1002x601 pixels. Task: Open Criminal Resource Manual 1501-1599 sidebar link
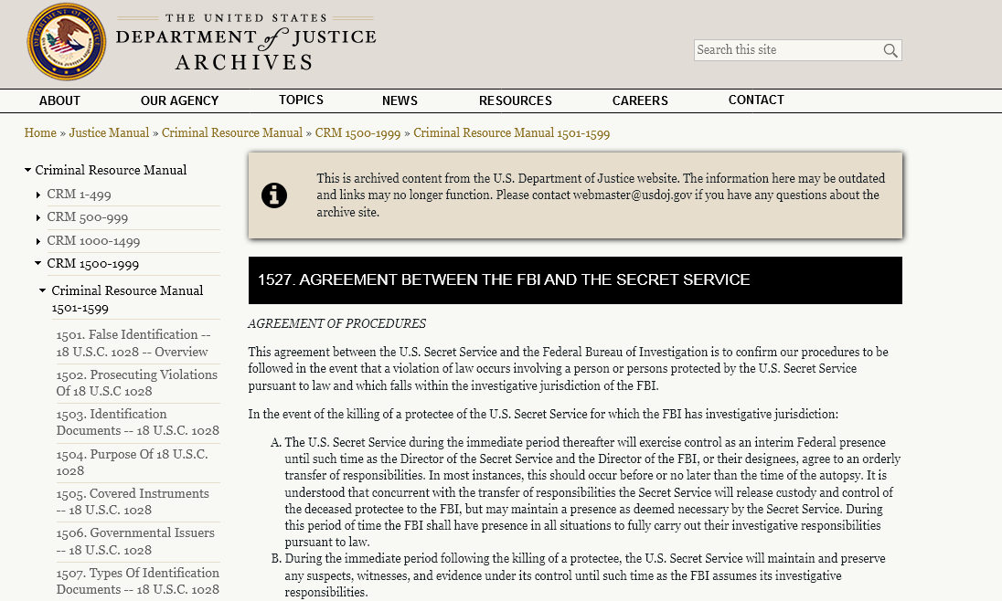(127, 299)
